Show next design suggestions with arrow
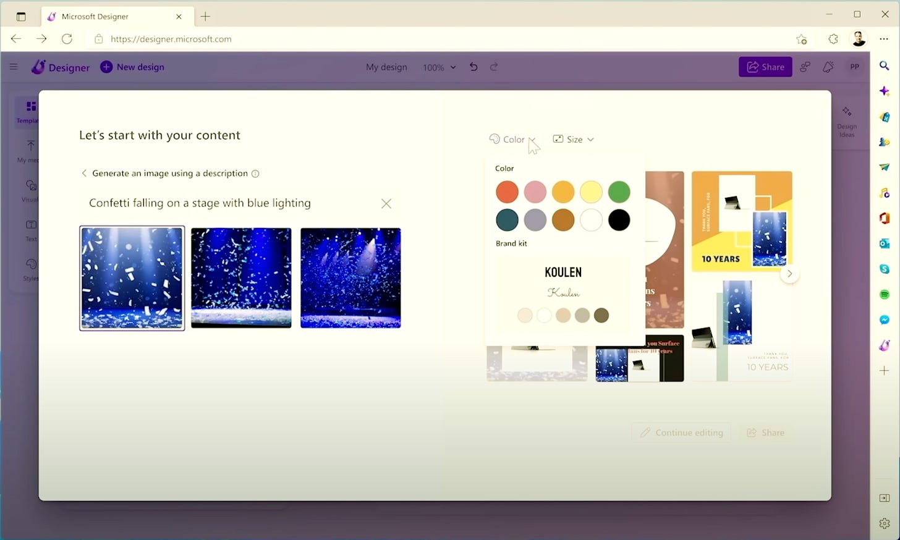900x540 pixels. (789, 274)
